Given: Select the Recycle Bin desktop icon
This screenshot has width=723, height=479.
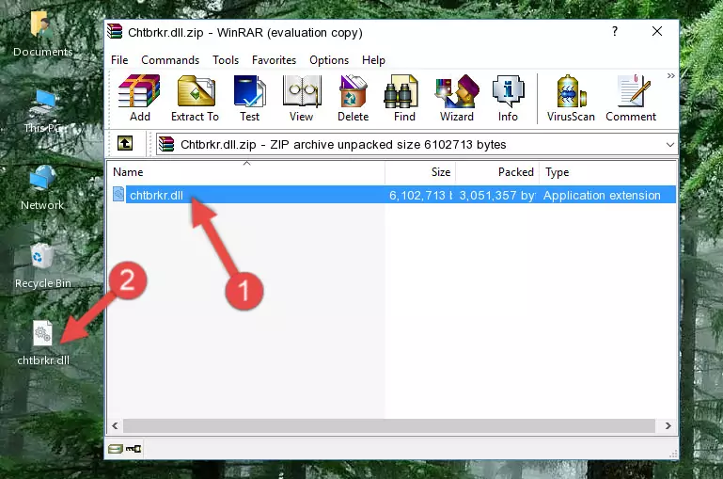Looking at the screenshot, I should coord(42,265).
